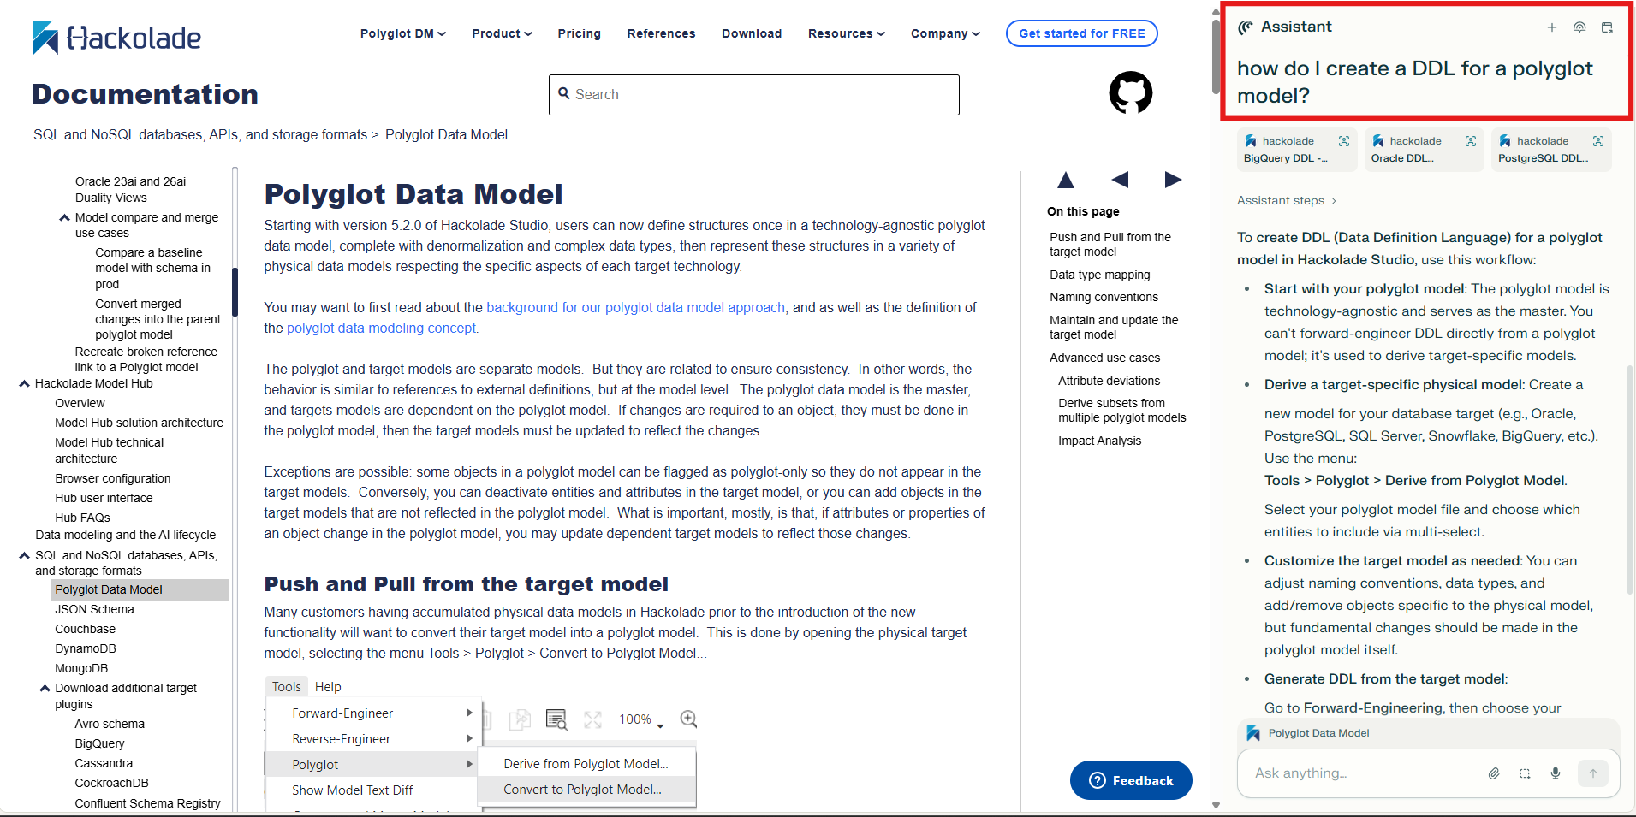
Task: Click the documentation Search field
Action: pos(753,94)
